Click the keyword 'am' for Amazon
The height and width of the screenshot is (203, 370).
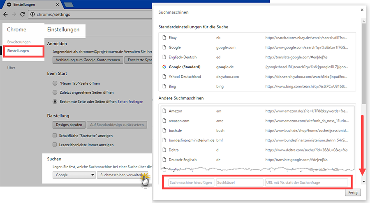[219, 111]
